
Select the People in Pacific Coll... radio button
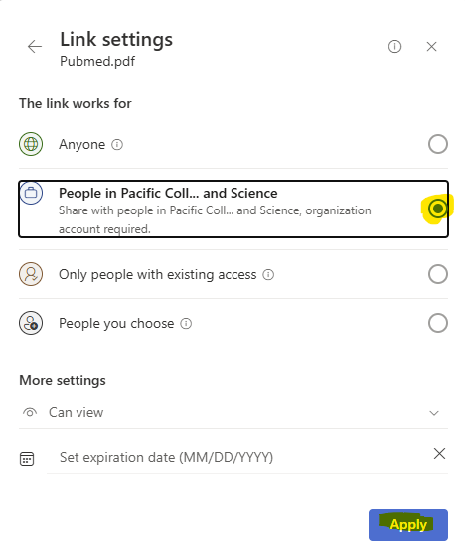(438, 209)
